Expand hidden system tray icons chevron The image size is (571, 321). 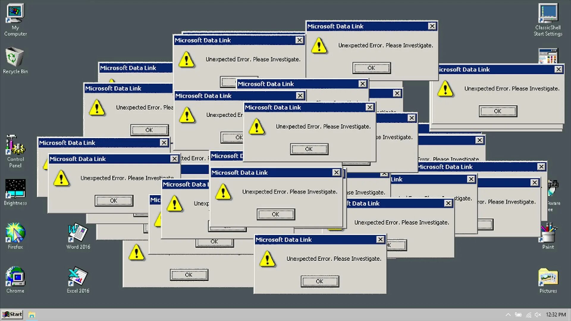(x=508, y=315)
